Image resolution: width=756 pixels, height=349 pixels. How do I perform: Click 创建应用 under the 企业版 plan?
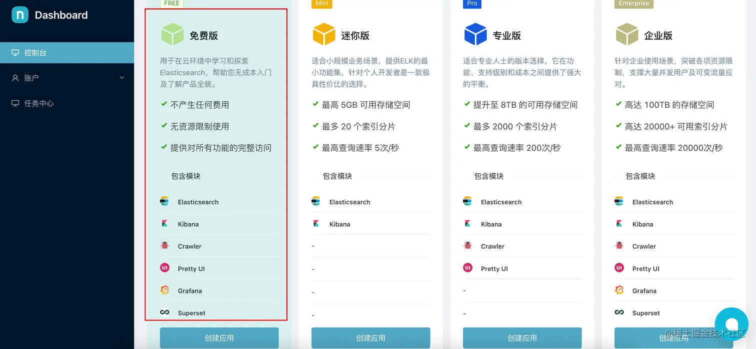(673, 338)
